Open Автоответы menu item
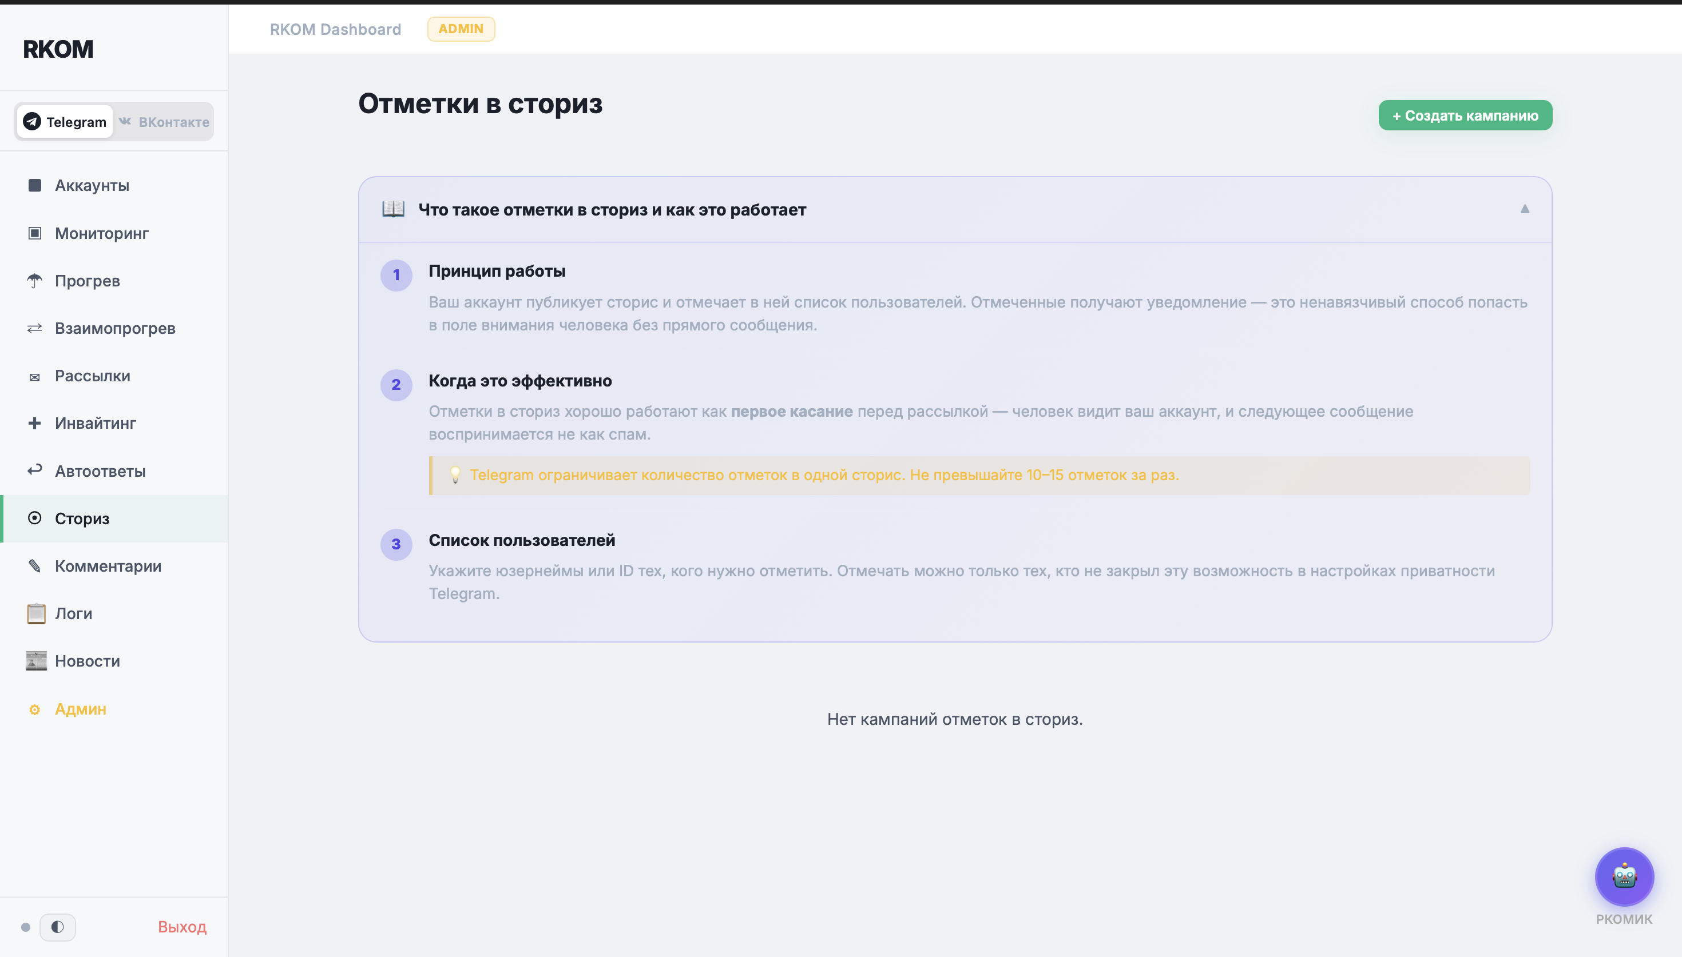1682x957 pixels. [x=114, y=470]
